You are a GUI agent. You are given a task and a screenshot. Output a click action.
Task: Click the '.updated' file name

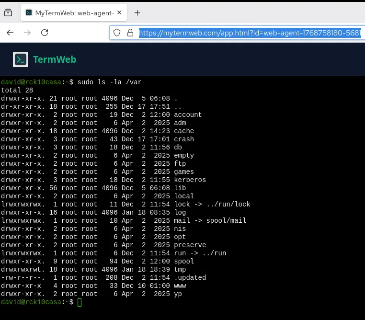(x=190, y=278)
